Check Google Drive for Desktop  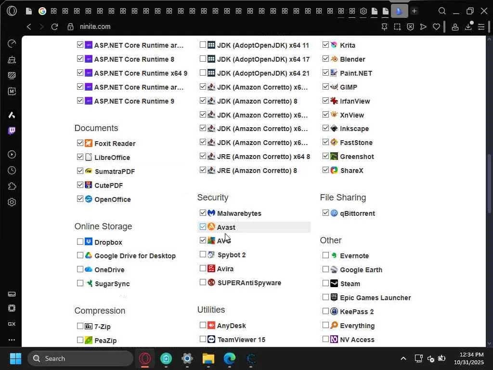click(80, 255)
